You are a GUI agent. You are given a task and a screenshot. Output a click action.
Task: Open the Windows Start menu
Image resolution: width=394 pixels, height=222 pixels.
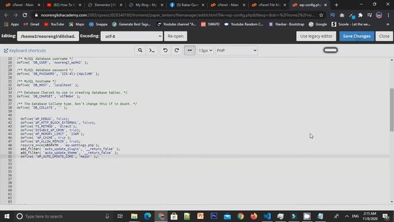[x=7, y=216]
